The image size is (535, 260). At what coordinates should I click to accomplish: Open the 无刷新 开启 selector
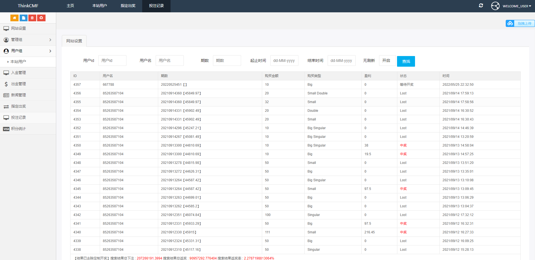click(x=387, y=61)
